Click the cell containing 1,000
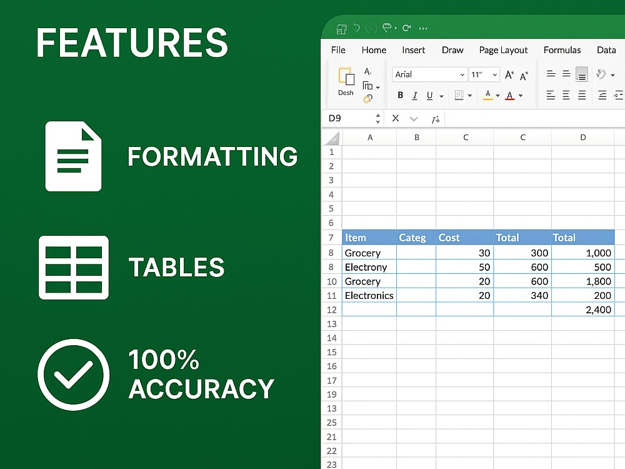Viewport: 625px width, 469px height. point(582,253)
